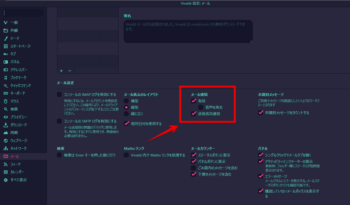Click the メール表示のレイアウト heading text
Image resolution: width=350 pixels, height=205 pixels.
[x=141, y=95]
